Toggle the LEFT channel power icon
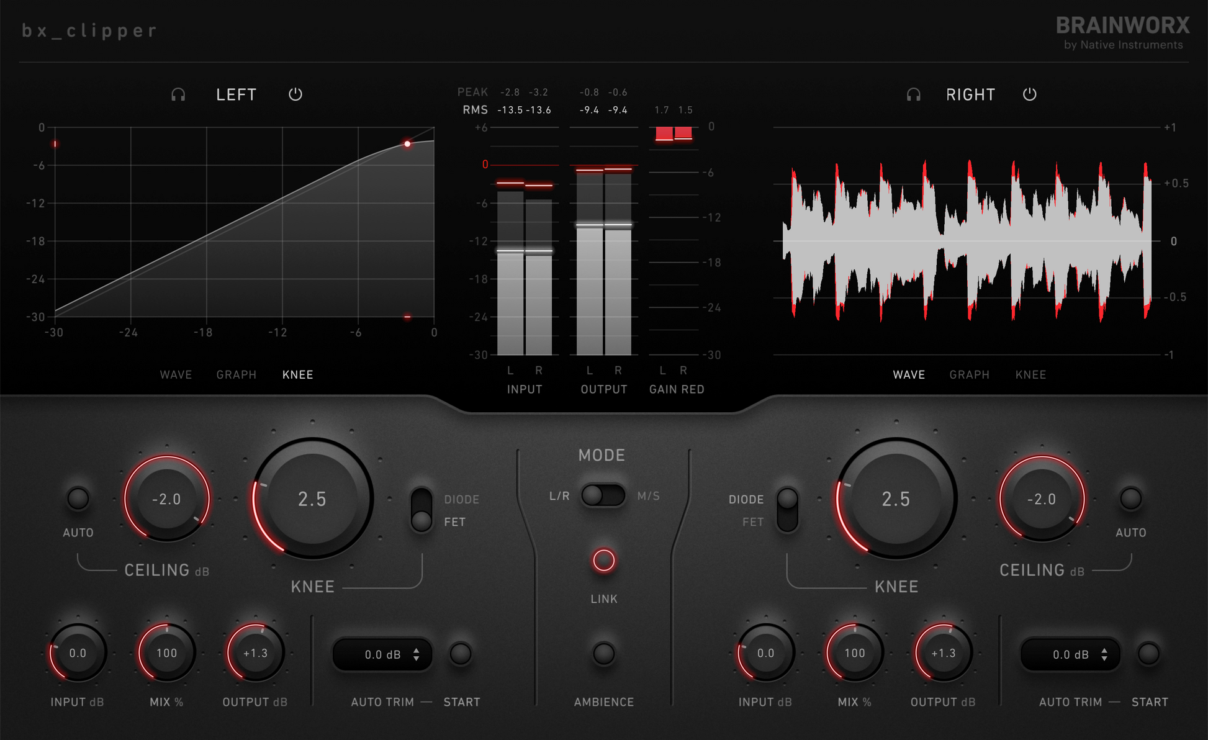 pyautogui.click(x=295, y=94)
